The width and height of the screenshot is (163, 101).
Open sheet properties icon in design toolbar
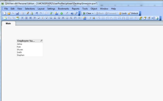coord(17,18)
